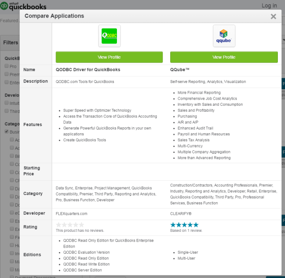Click QQube's five-star rating
Image resolution: width=285 pixels, height=278 pixels.
pyautogui.click(x=185, y=225)
